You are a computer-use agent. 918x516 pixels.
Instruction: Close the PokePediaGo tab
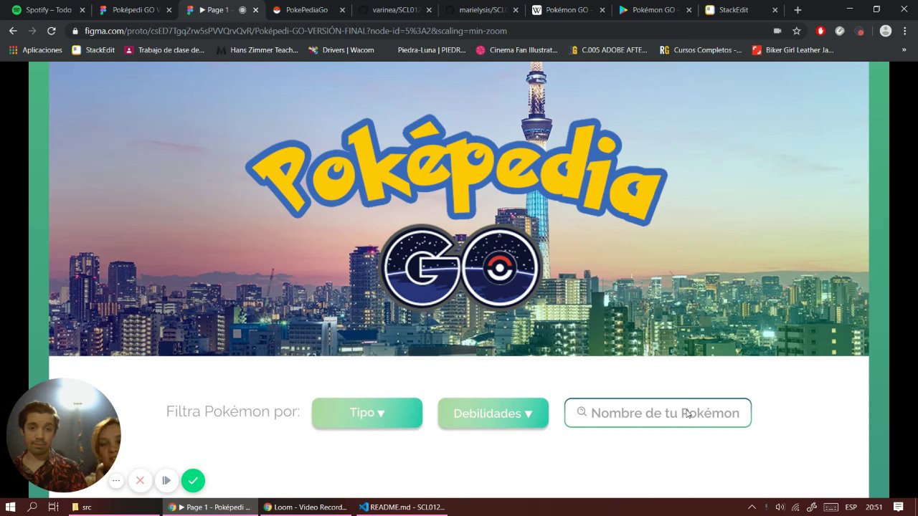pyautogui.click(x=342, y=10)
